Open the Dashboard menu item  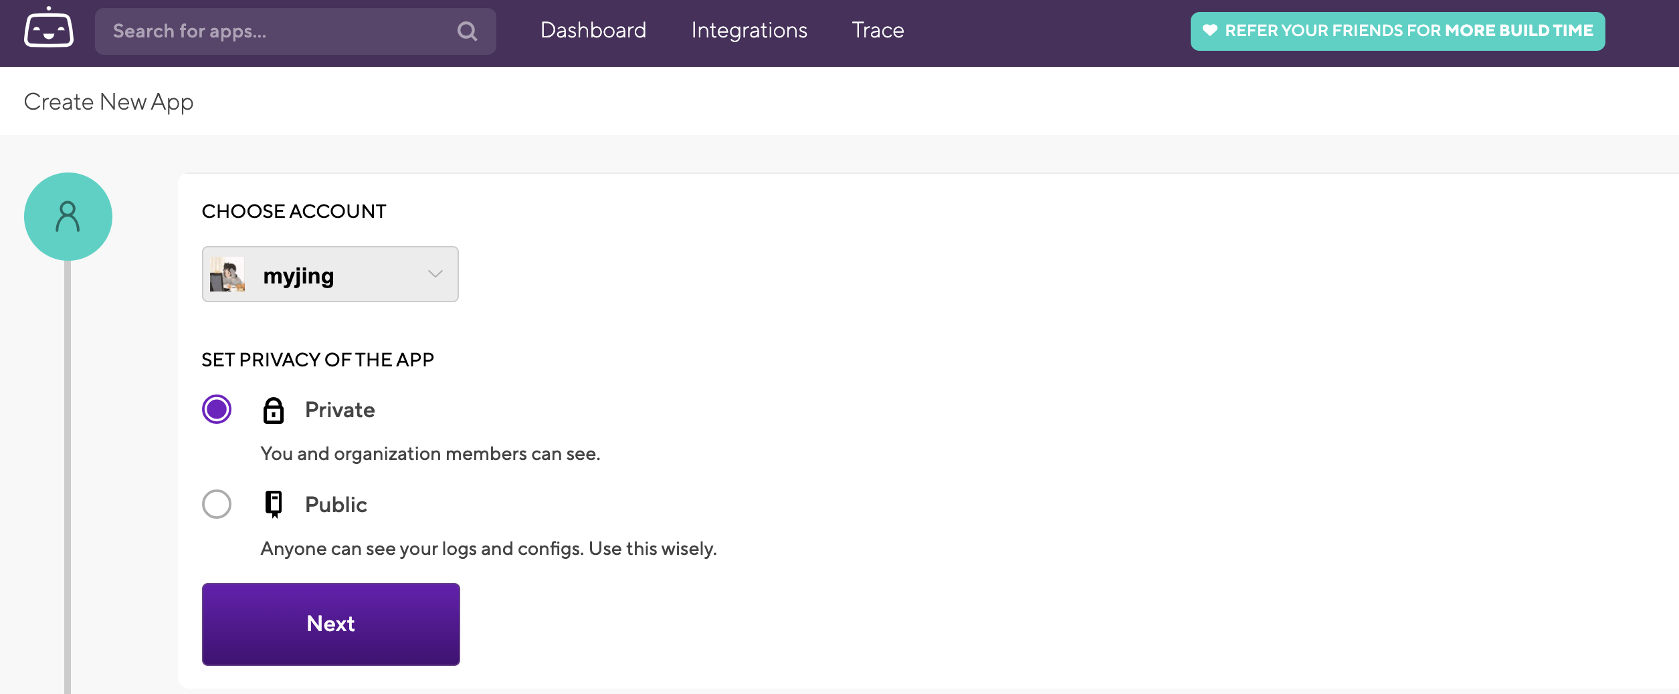click(593, 31)
